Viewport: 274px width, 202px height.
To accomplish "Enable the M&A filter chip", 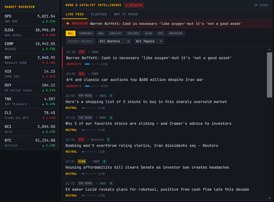I will (x=100, y=33).
